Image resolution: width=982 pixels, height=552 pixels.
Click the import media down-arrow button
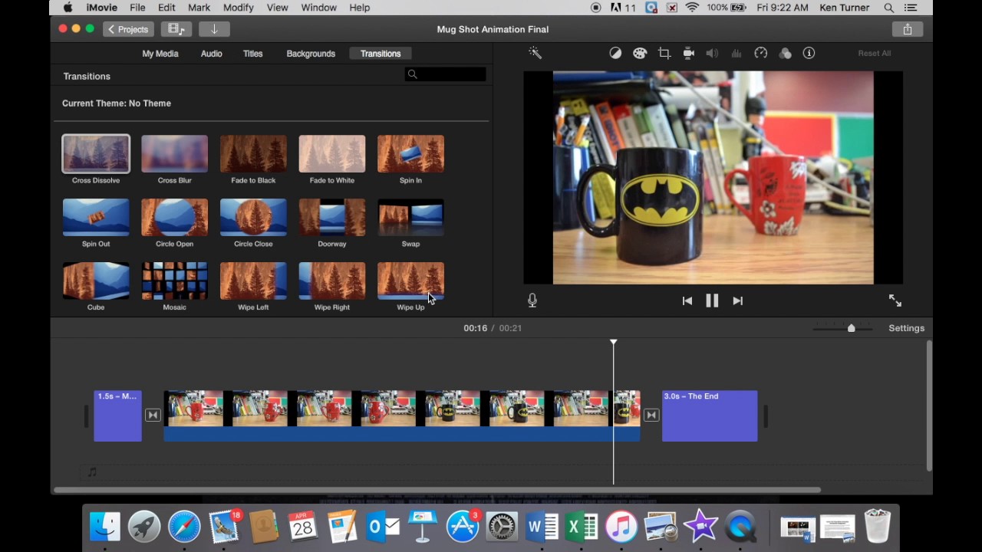tap(214, 29)
